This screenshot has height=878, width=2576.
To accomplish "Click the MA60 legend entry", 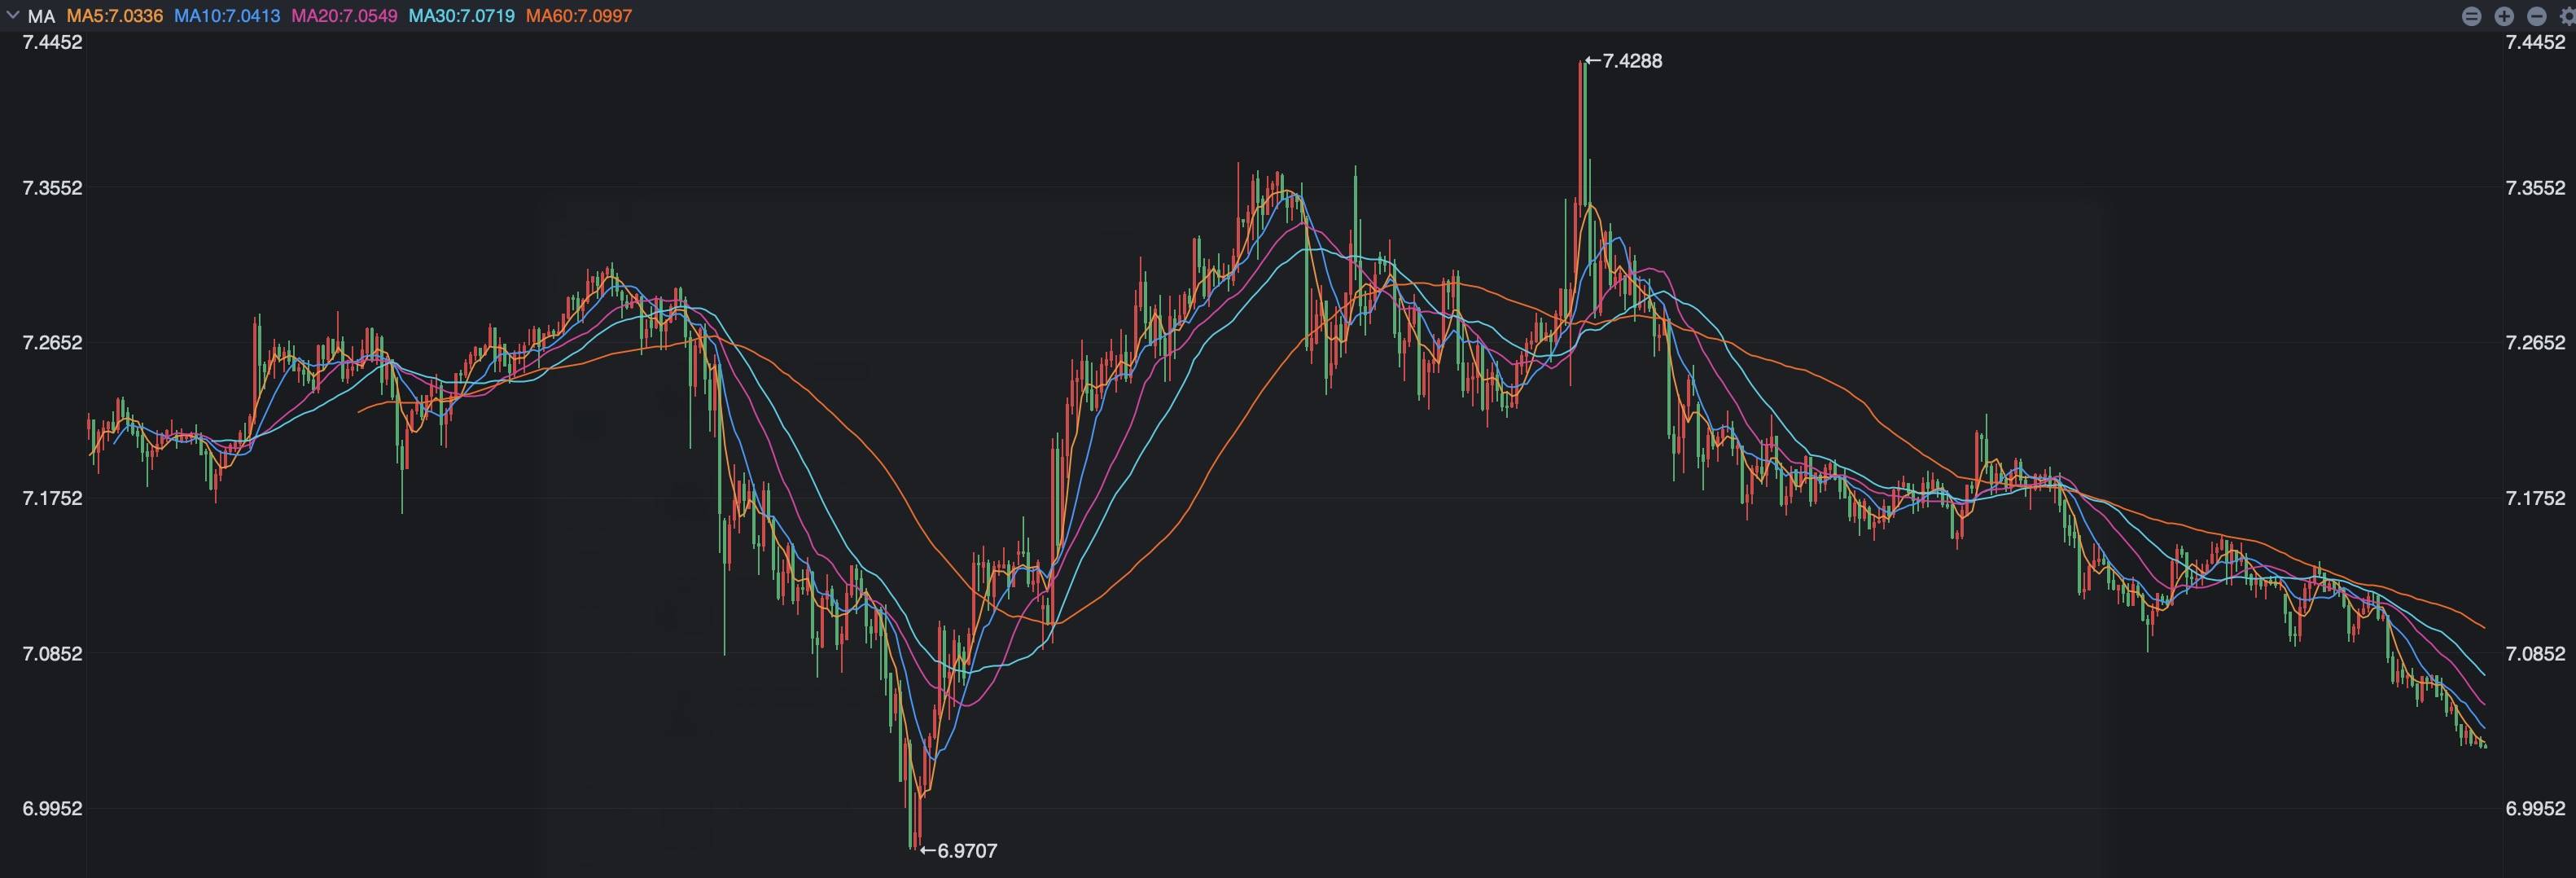I will point(579,16).
